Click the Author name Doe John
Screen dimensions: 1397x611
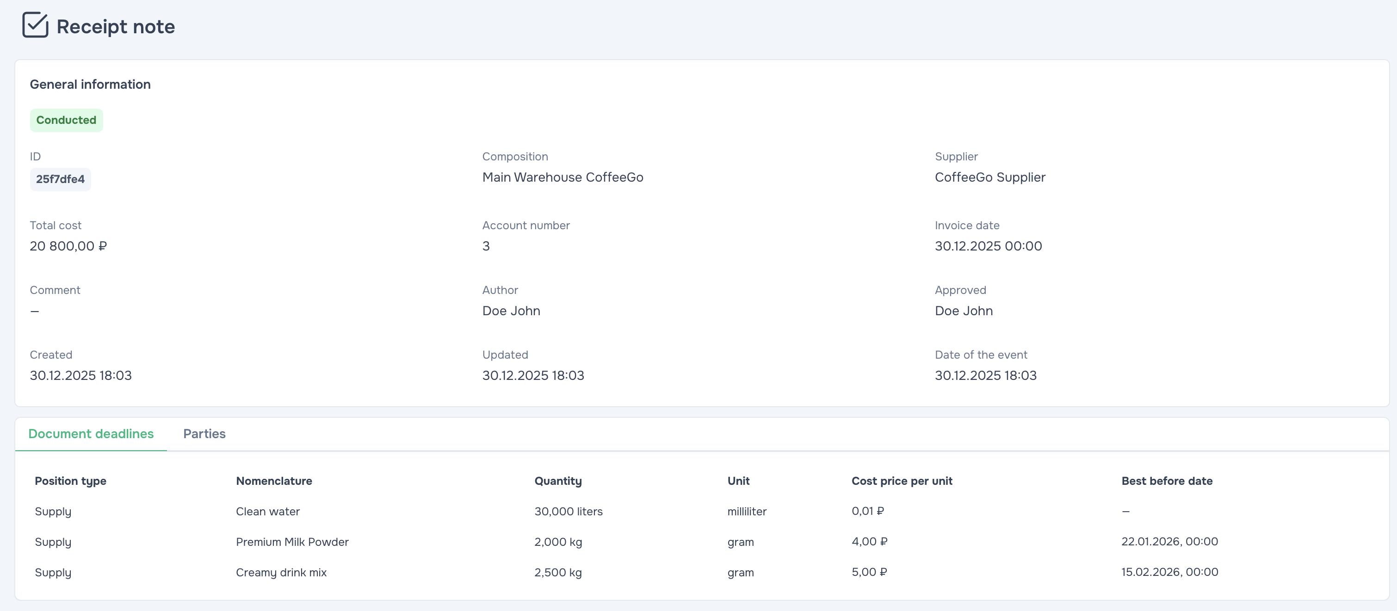click(x=511, y=311)
